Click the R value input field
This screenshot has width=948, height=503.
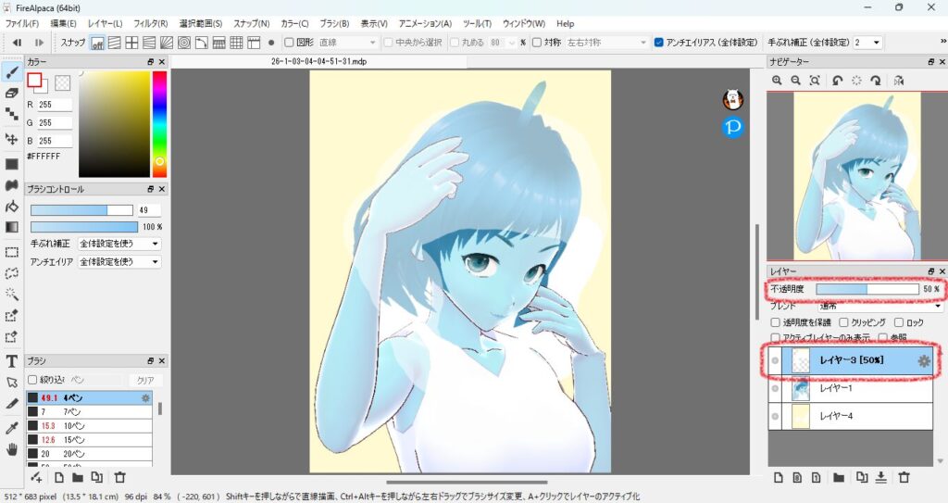click(x=55, y=105)
